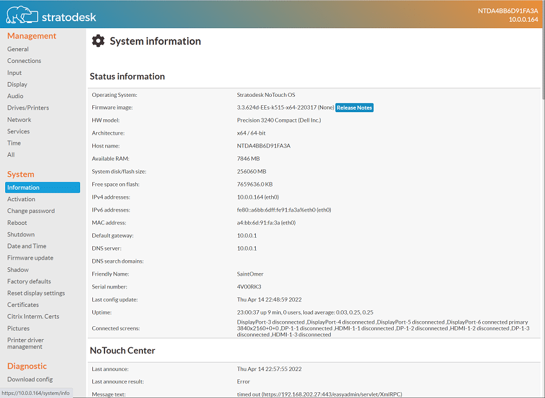This screenshot has height=398, width=545.
Task: Open the Release Notes button
Action: pyautogui.click(x=354, y=108)
